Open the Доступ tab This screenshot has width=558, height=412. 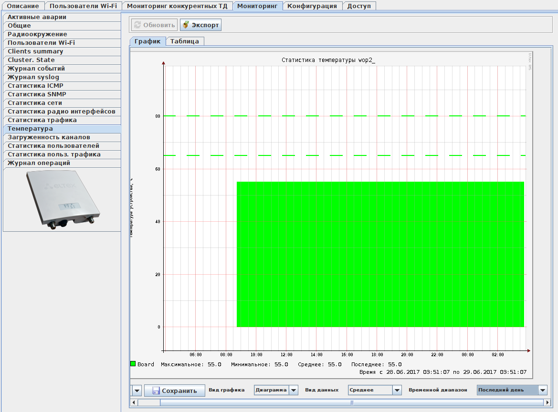point(359,6)
